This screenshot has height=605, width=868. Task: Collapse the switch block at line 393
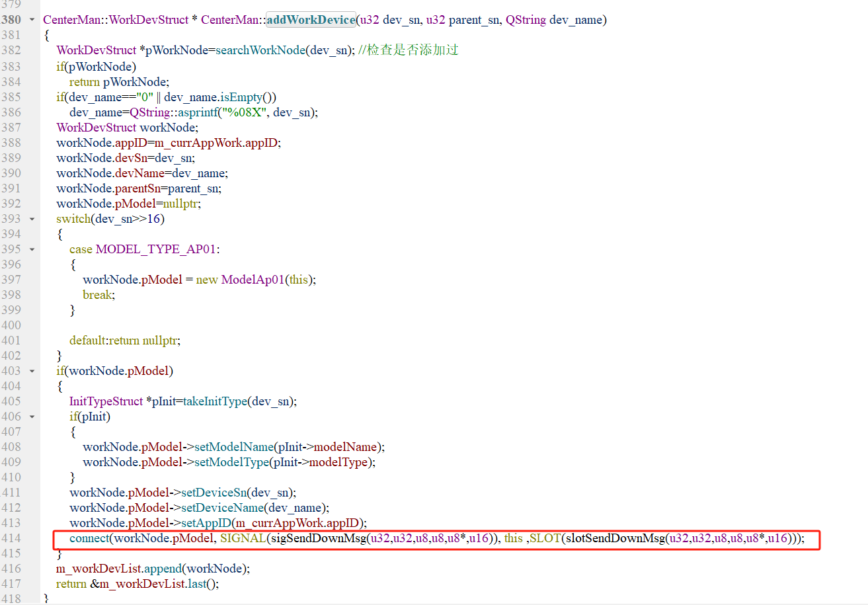[x=32, y=219]
